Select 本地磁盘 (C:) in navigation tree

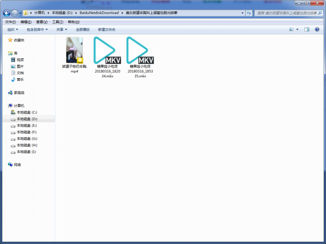[26, 112]
